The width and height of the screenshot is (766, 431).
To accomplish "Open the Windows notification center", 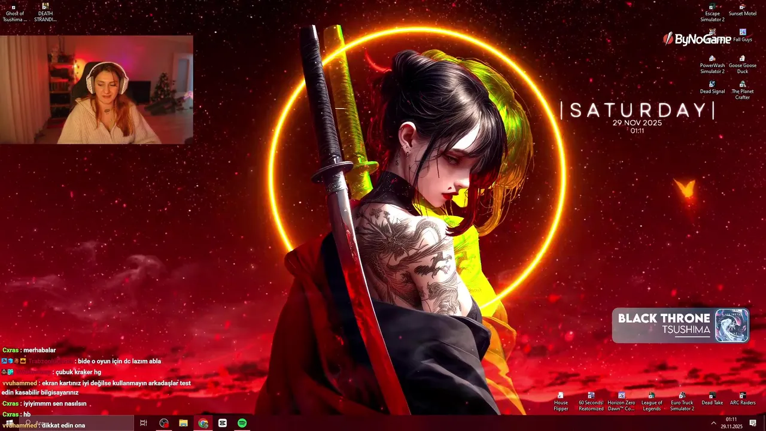I will click(x=753, y=423).
